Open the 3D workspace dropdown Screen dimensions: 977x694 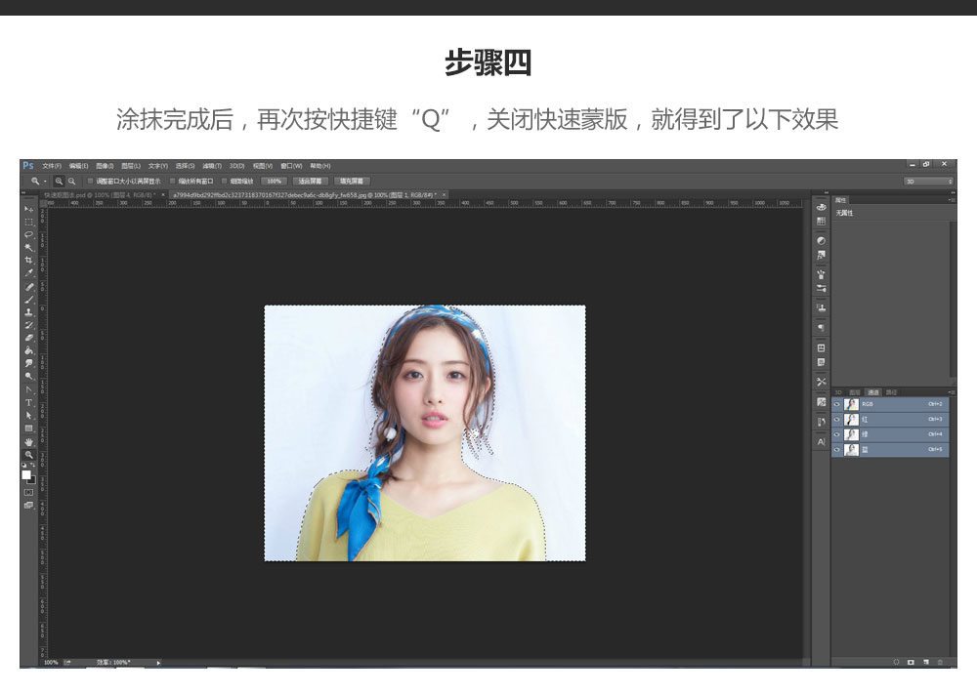[x=928, y=182]
